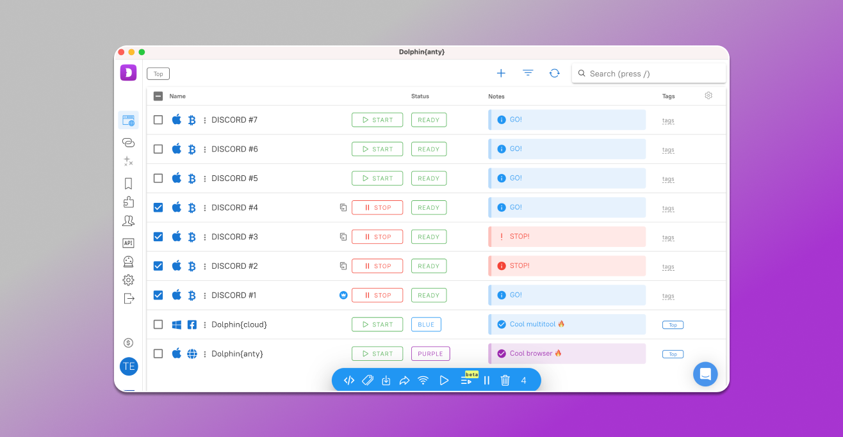Viewport: 843px width, 437px height.
Task: Open the chat support bubble
Action: [705, 374]
